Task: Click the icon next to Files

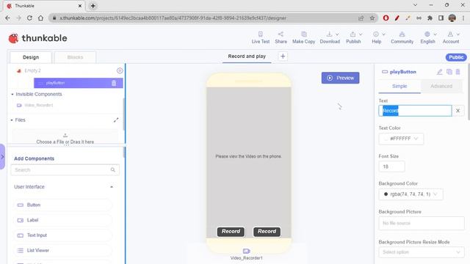Action: point(116,120)
